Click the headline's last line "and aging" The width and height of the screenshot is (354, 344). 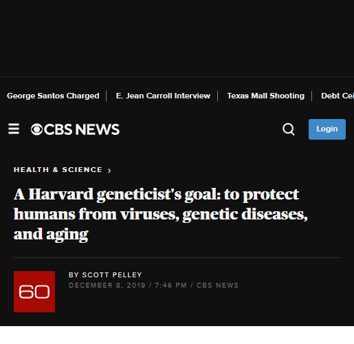[51, 235]
